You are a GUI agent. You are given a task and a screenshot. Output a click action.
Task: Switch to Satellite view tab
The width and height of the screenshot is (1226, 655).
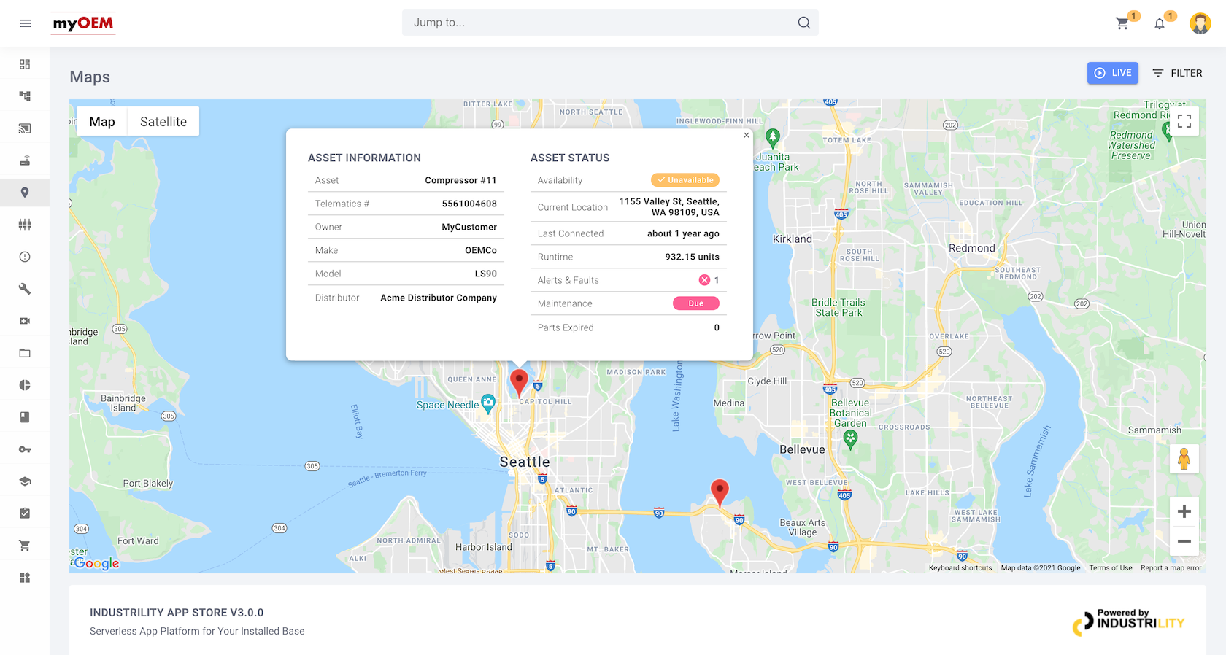[x=163, y=122]
